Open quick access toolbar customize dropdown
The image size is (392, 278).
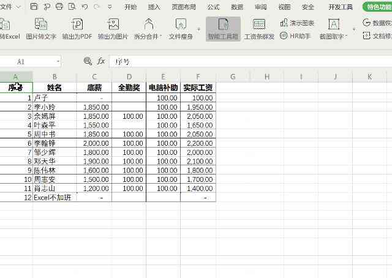(x=110, y=7)
